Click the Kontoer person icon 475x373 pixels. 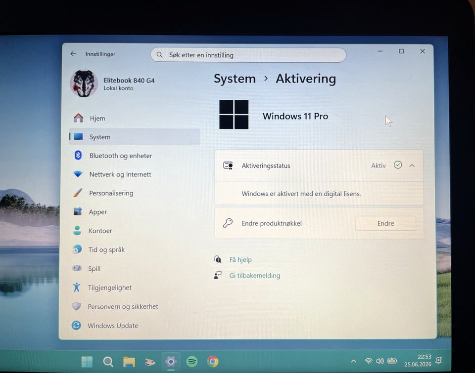[77, 230]
